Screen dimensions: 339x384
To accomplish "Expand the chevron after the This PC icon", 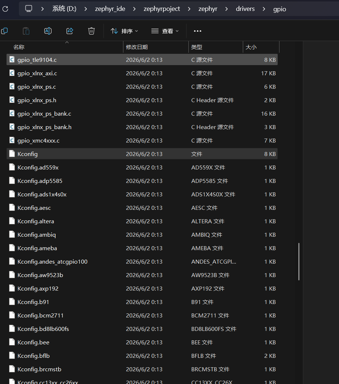I will tap(42, 9).
